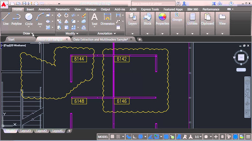Toggle grid display in status bar
252x141 pixels.
coord(112,137)
